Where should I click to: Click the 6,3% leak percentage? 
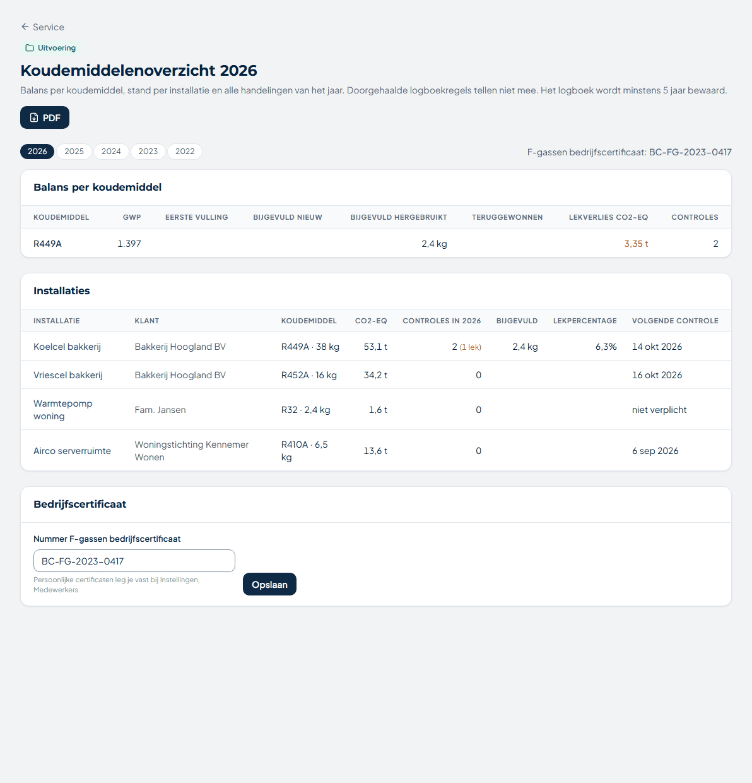(x=606, y=347)
